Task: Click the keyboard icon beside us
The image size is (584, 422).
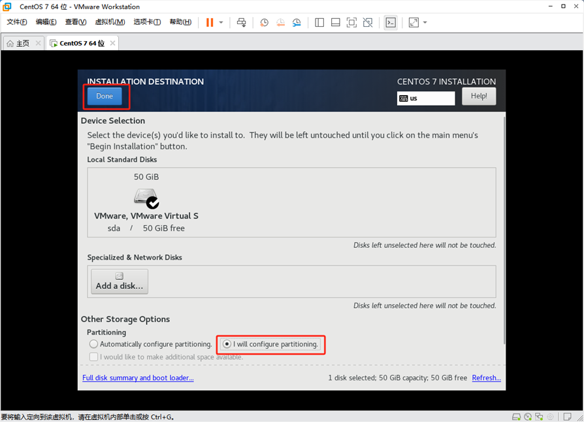Action: 403,98
